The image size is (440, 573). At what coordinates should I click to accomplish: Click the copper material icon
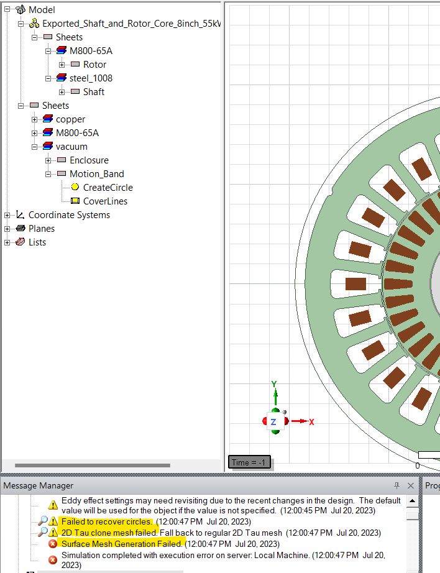pyautogui.click(x=48, y=119)
